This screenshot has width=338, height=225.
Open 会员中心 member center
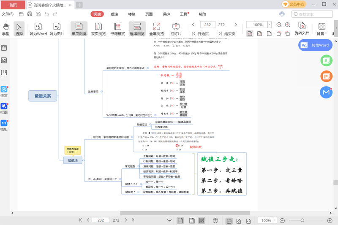[x=294, y=4]
